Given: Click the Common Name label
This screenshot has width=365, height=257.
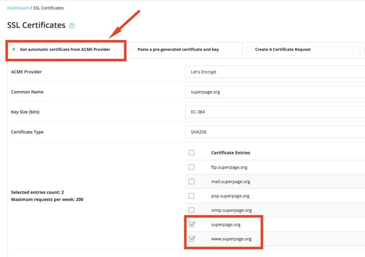Looking at the screenshot, I should [27, 92].
